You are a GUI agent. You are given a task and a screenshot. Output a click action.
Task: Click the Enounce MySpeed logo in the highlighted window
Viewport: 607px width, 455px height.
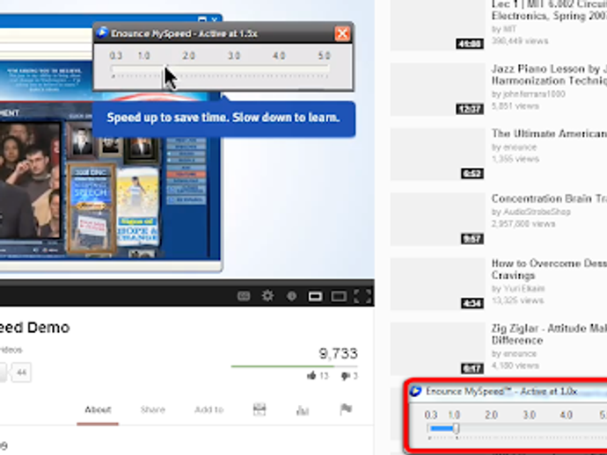pyautogui.click(x=416, y=391)
